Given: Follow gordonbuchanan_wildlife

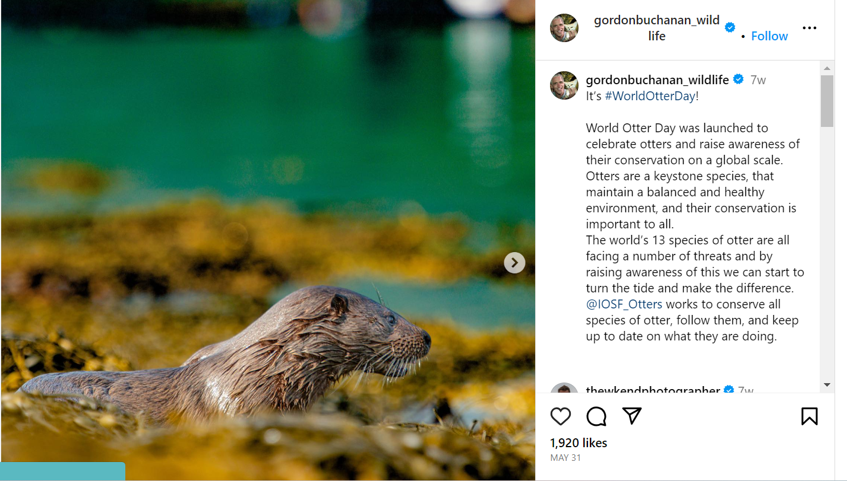Looking at the screenshot, I should click(x=769, y=36).
